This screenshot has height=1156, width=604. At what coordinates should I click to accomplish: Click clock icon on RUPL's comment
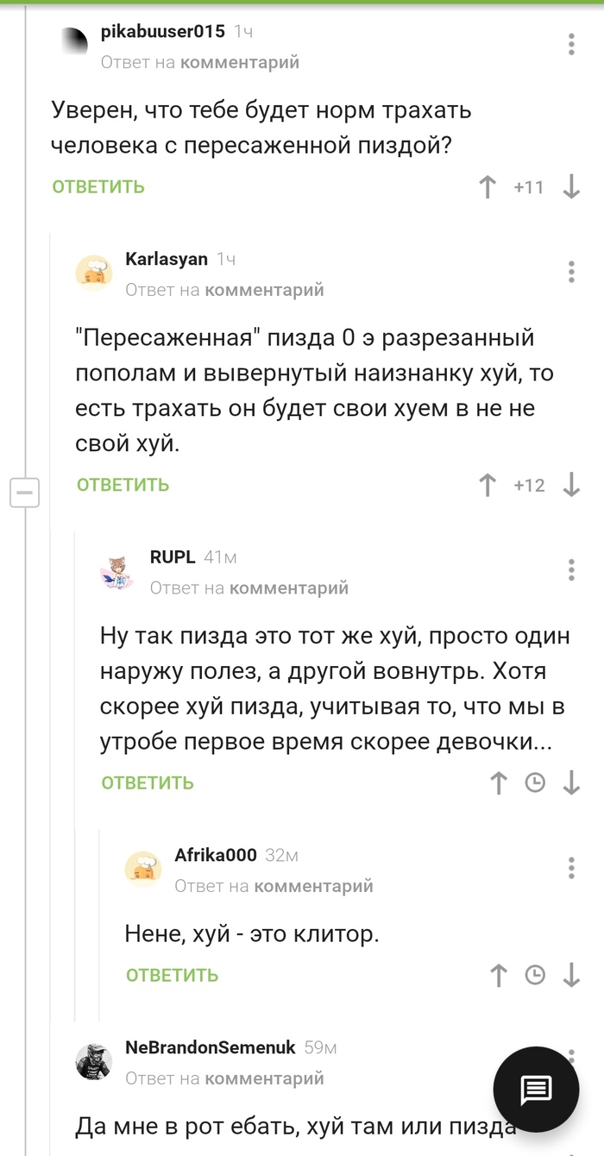click(x=535, y=782)
